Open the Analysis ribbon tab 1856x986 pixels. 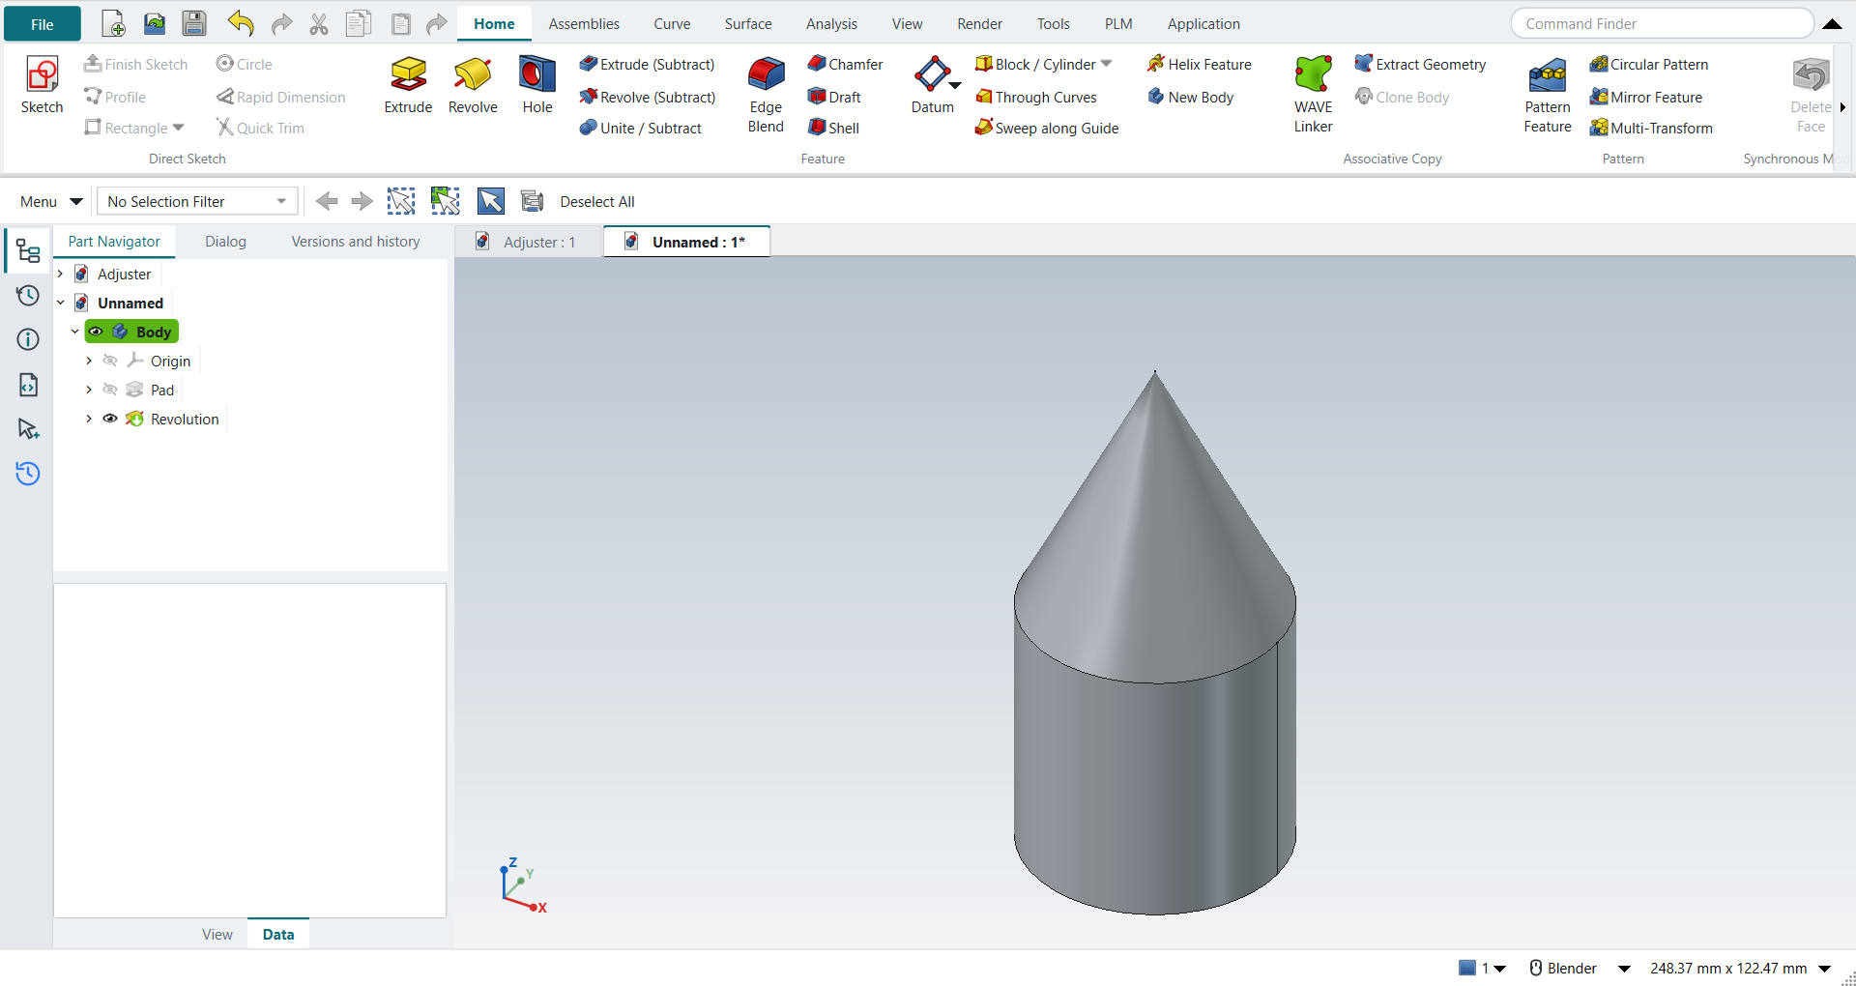tap(831, 23)
